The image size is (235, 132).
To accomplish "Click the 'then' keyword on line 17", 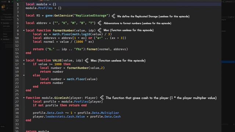I will pos(67,64).
